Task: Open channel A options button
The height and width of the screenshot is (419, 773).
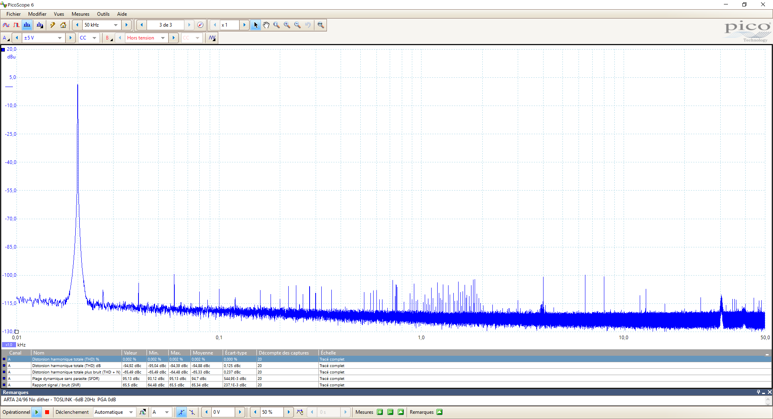Action: [6, 38]
